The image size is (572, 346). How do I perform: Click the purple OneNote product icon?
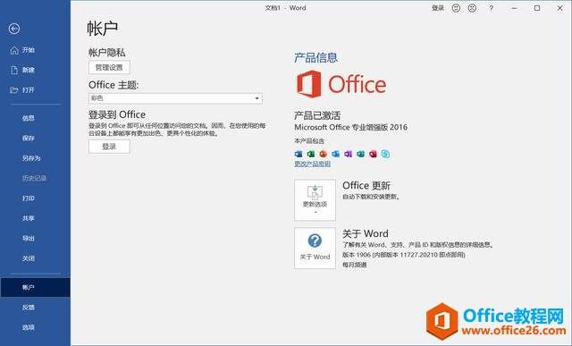(348, 154)
